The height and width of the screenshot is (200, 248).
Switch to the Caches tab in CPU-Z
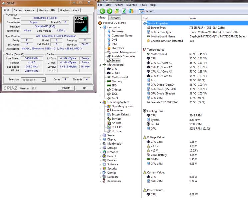[18, 10]
